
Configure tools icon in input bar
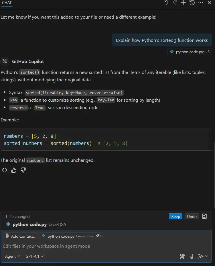pyautogui.click(x=182, y=256)
